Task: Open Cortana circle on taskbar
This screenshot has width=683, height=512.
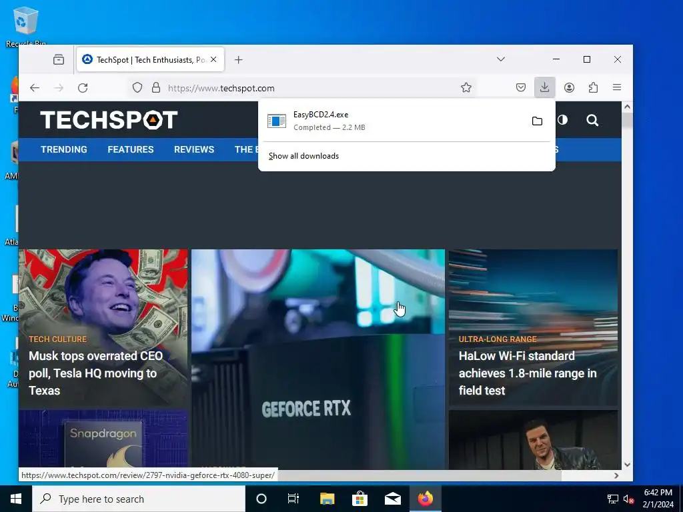Action: point(261,499)
